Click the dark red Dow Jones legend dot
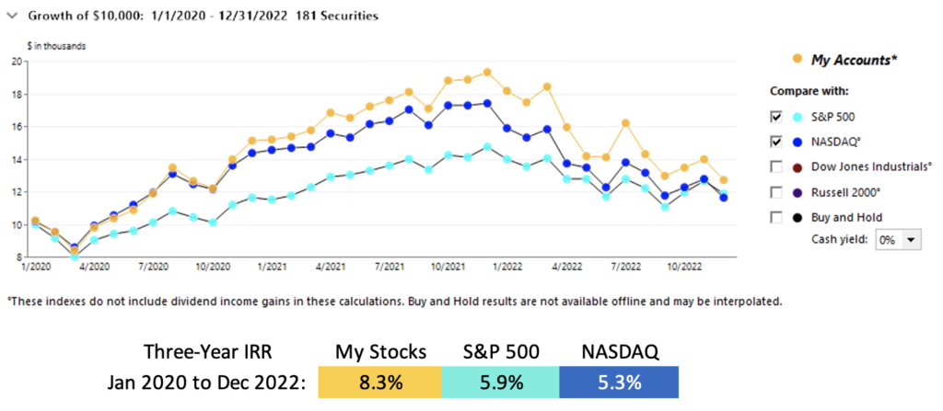The width and height of the screenshot is (943, 411). point(798,166)
